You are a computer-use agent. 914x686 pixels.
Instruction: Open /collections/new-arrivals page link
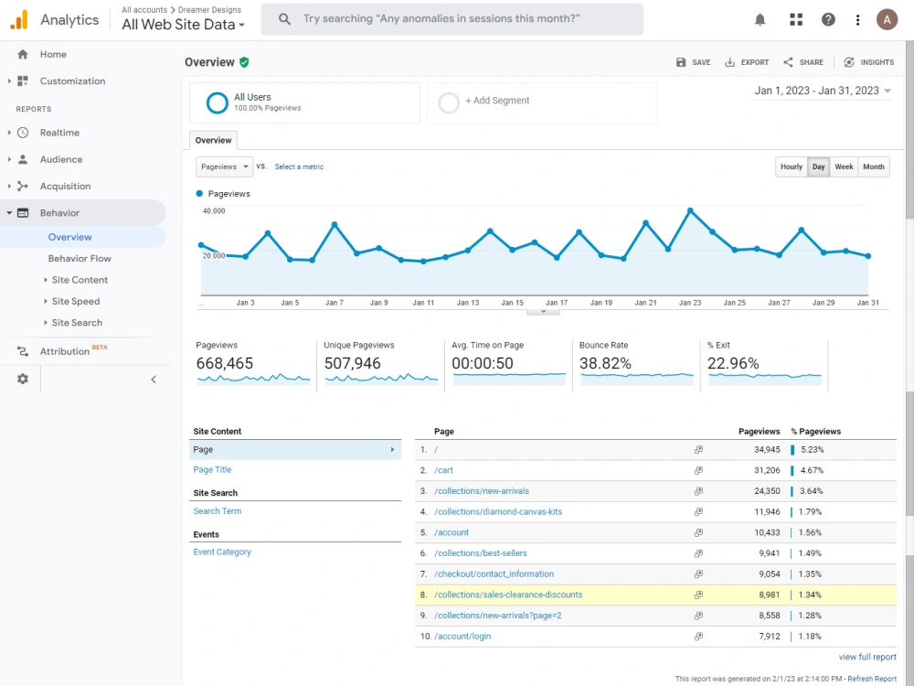pyautogui.click(x=482, y=491)
